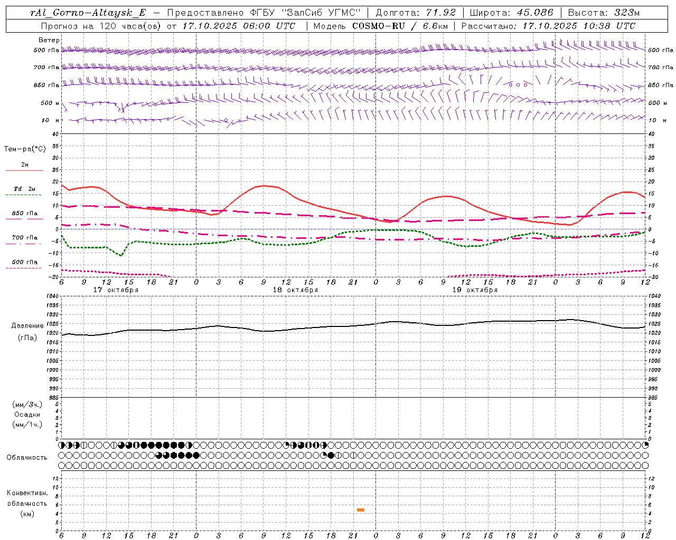Click the Ветер panel label

(x=49, y=40)
